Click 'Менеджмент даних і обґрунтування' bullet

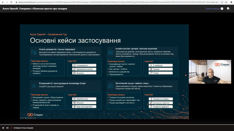pyautogui.click(x=48, y=98)
